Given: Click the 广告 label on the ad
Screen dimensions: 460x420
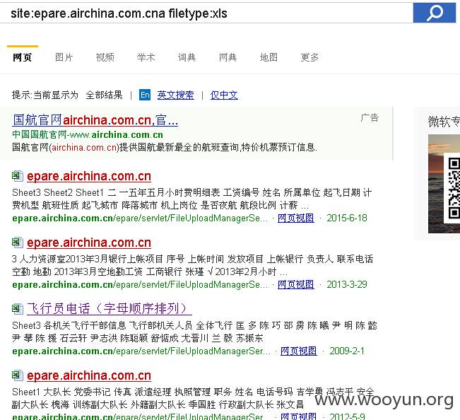Looking at the screenshot, I should click(x=370, y=117).
